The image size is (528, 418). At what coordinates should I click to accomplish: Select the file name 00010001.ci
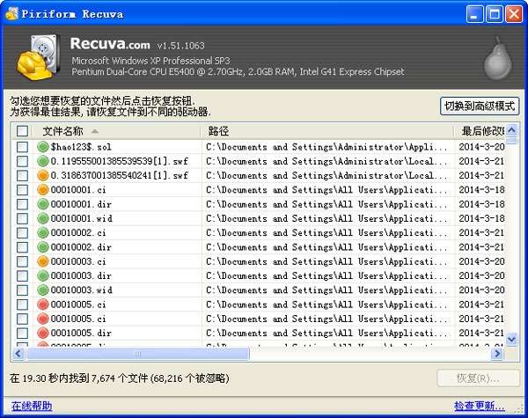pyautogui.click(x=78, y=189)
